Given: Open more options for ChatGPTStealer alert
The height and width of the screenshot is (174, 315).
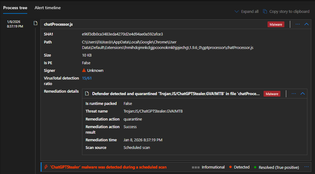Looking at the screenshot, I should click(306, 167).
